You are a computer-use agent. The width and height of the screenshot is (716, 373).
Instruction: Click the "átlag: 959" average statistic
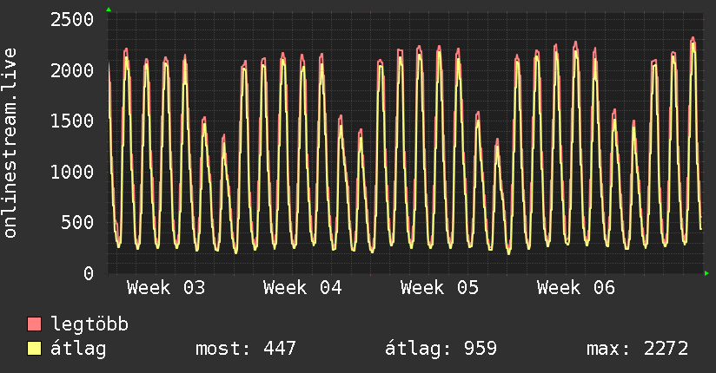[441, 350]
